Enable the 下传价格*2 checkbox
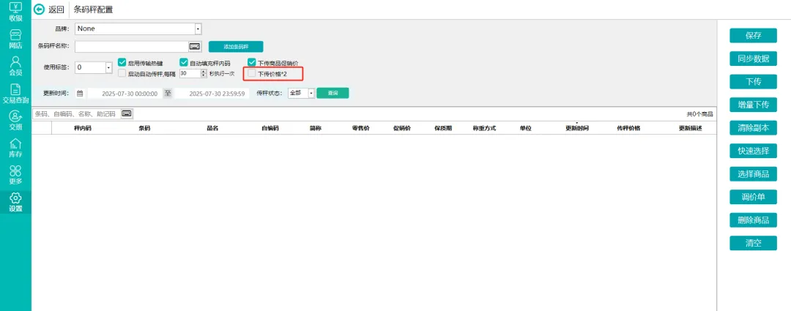 click(x=252, y=74)
